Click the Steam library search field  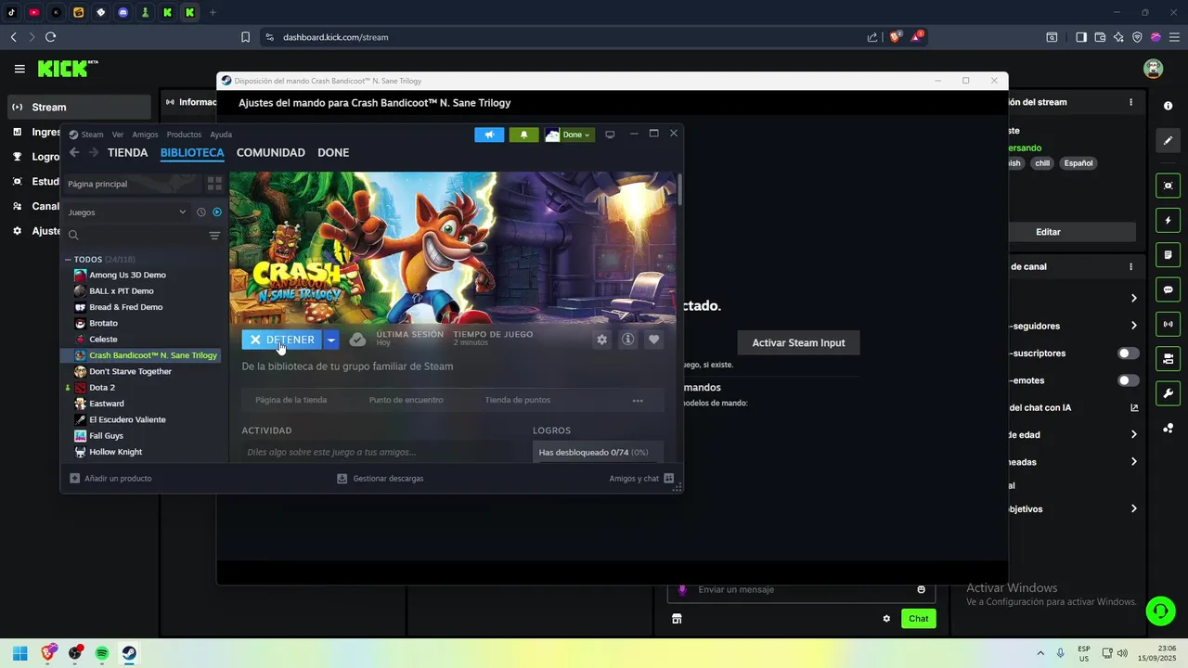(x=135, y=236)
